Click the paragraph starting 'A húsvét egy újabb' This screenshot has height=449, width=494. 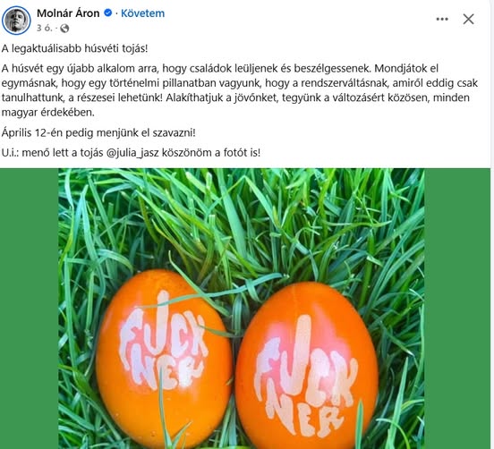point(240,90)
